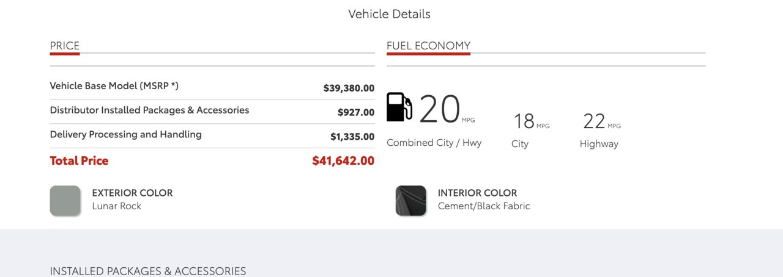Click the $39,380.00 base price
Viewport: 783px width, 277px height.
point(349,88)
